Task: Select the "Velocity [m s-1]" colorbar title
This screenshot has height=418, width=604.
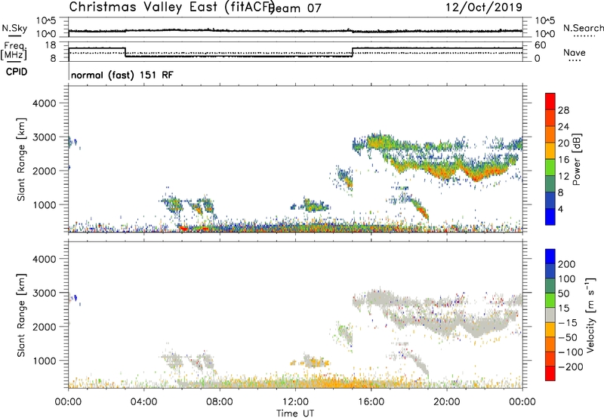Action: [590, 315]
